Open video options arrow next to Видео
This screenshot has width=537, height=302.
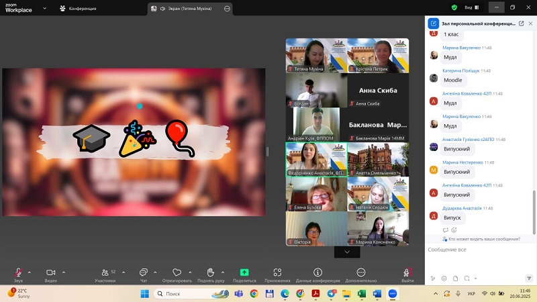tap(64, 272)
